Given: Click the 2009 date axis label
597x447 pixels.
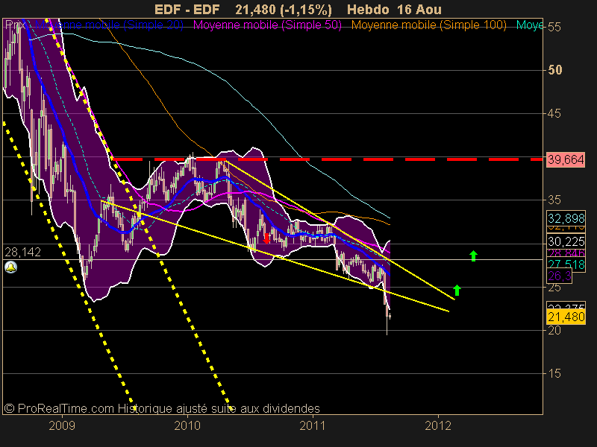Looking at the screenshot, I should click(62, 425).
